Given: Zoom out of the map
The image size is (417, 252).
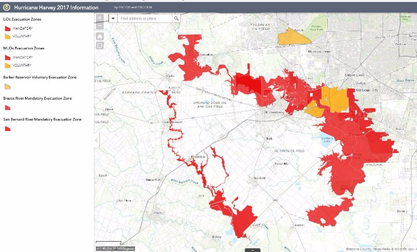Looking at the screenshot, I should click(x=100, y=25).
